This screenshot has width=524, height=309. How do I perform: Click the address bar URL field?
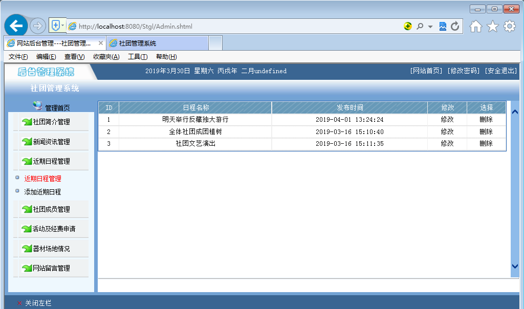coord(234,27)
